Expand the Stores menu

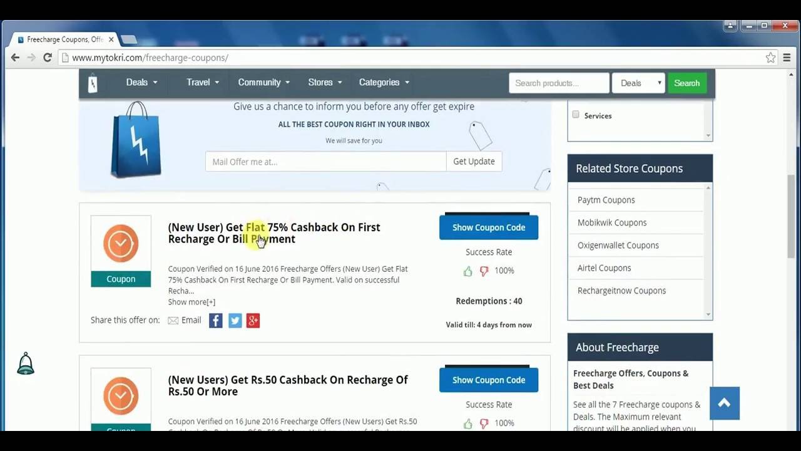click(325, 83)
